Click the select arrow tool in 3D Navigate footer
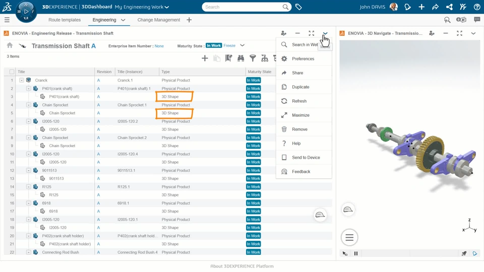 coord(345,253)
